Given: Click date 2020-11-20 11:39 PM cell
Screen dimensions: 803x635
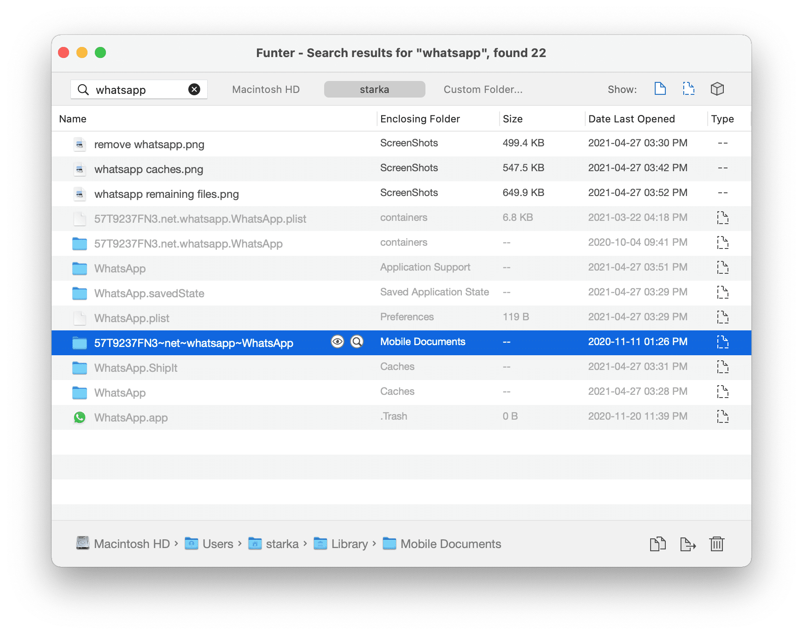Looking at the screenshot, I should (x=638, y=416).
